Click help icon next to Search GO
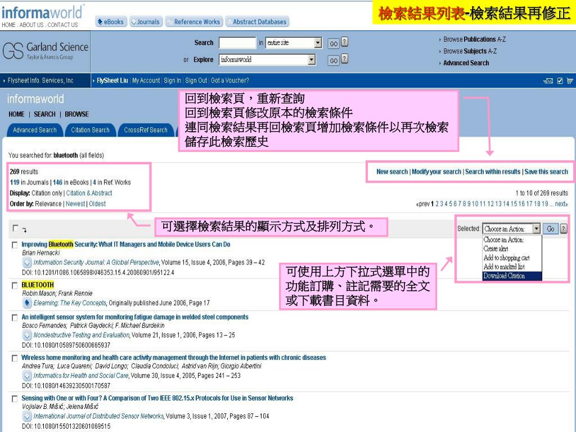This screenshot has width=576, height=432. pos(344,42)
